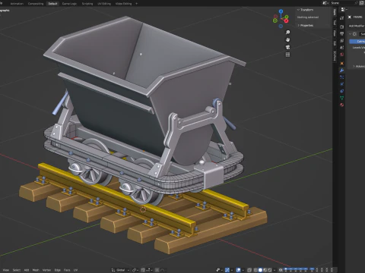Open the 3D-Print tab in viewport sidebar
The image size is (365, 273).
(x=335, y=55)
